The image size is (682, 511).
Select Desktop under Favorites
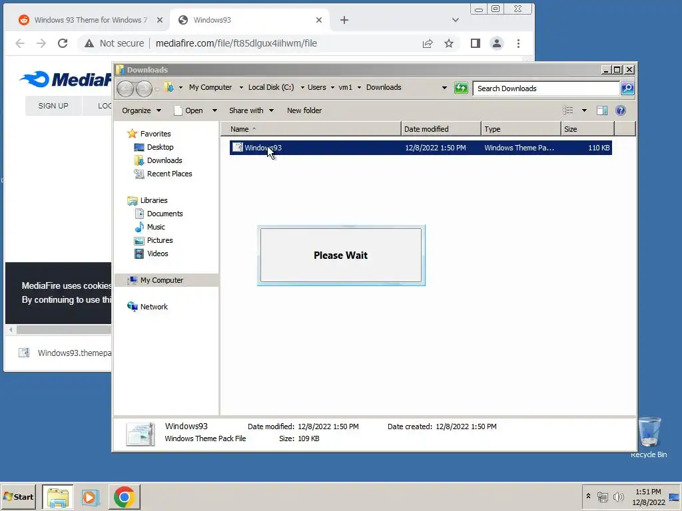coord(154,147)
